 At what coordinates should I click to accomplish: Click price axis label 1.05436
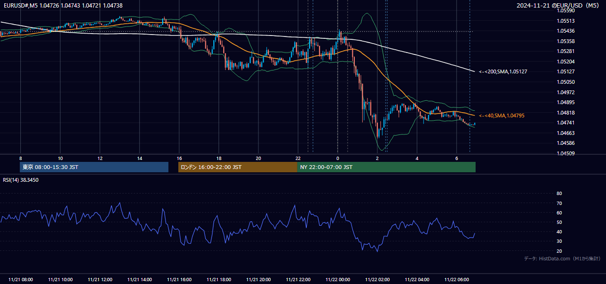point(566,31)
